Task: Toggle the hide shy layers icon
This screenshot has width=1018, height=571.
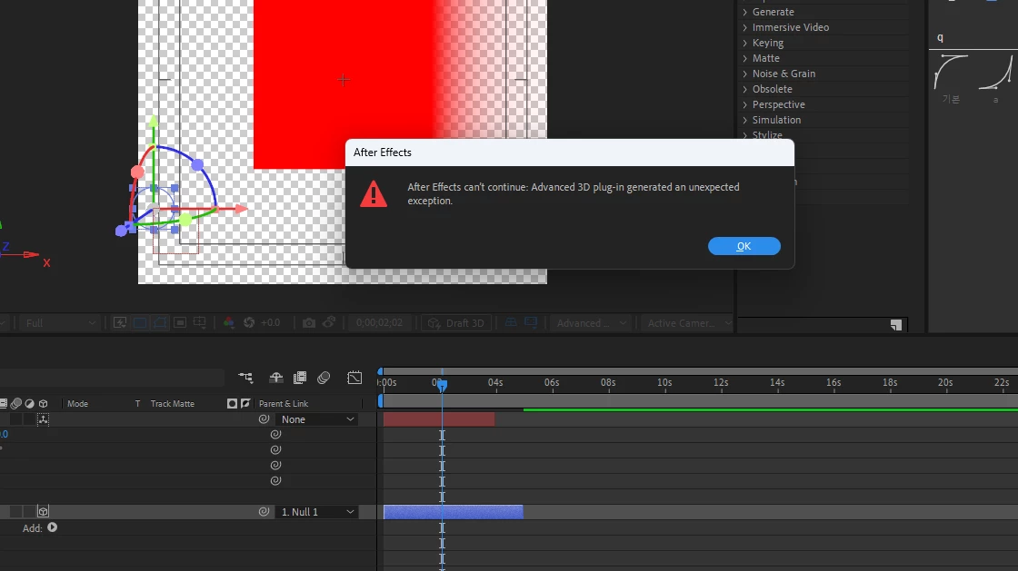Action: 276,378
